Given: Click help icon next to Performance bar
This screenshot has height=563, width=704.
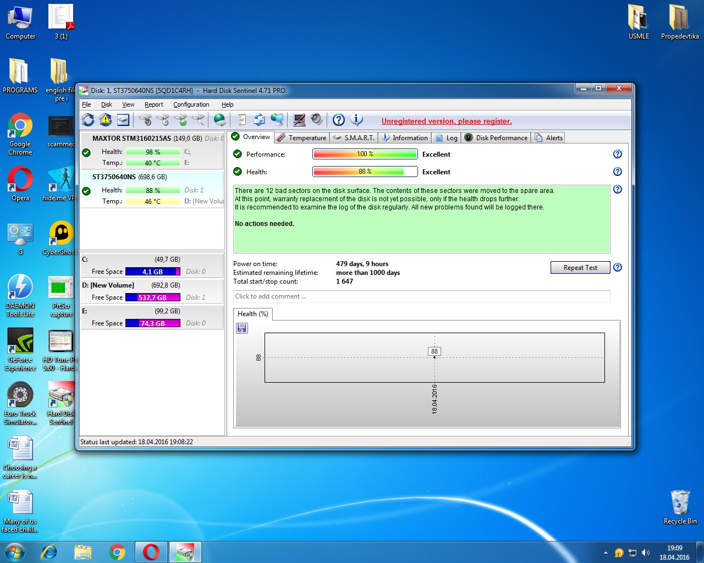Looking at the screenshot, I should (617, 154).
